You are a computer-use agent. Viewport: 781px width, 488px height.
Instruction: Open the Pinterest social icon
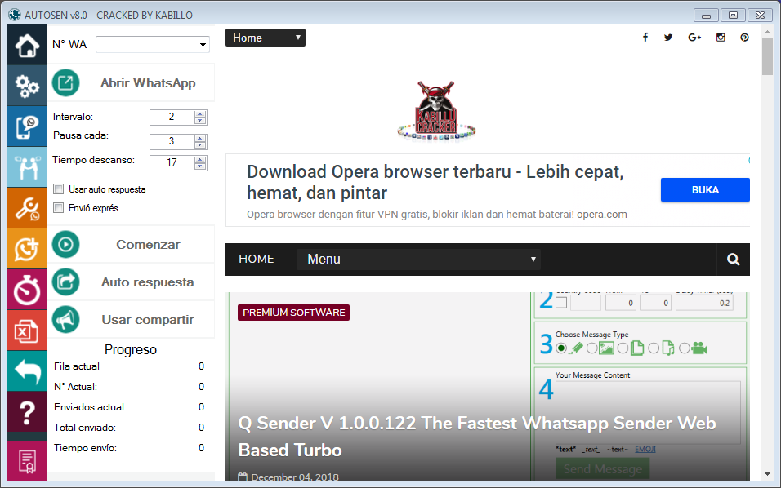(744, 38)
